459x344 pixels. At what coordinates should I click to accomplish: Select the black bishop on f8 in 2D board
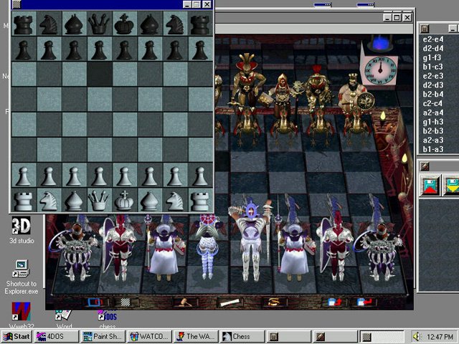point(150,24)
